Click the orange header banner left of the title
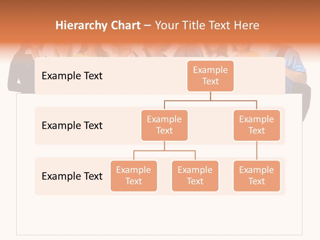The height and width of the screenshot is (240, 320). tap(27, 25)
